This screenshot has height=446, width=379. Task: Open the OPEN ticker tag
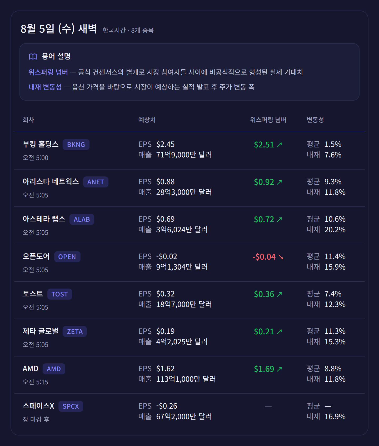[67, 257]
